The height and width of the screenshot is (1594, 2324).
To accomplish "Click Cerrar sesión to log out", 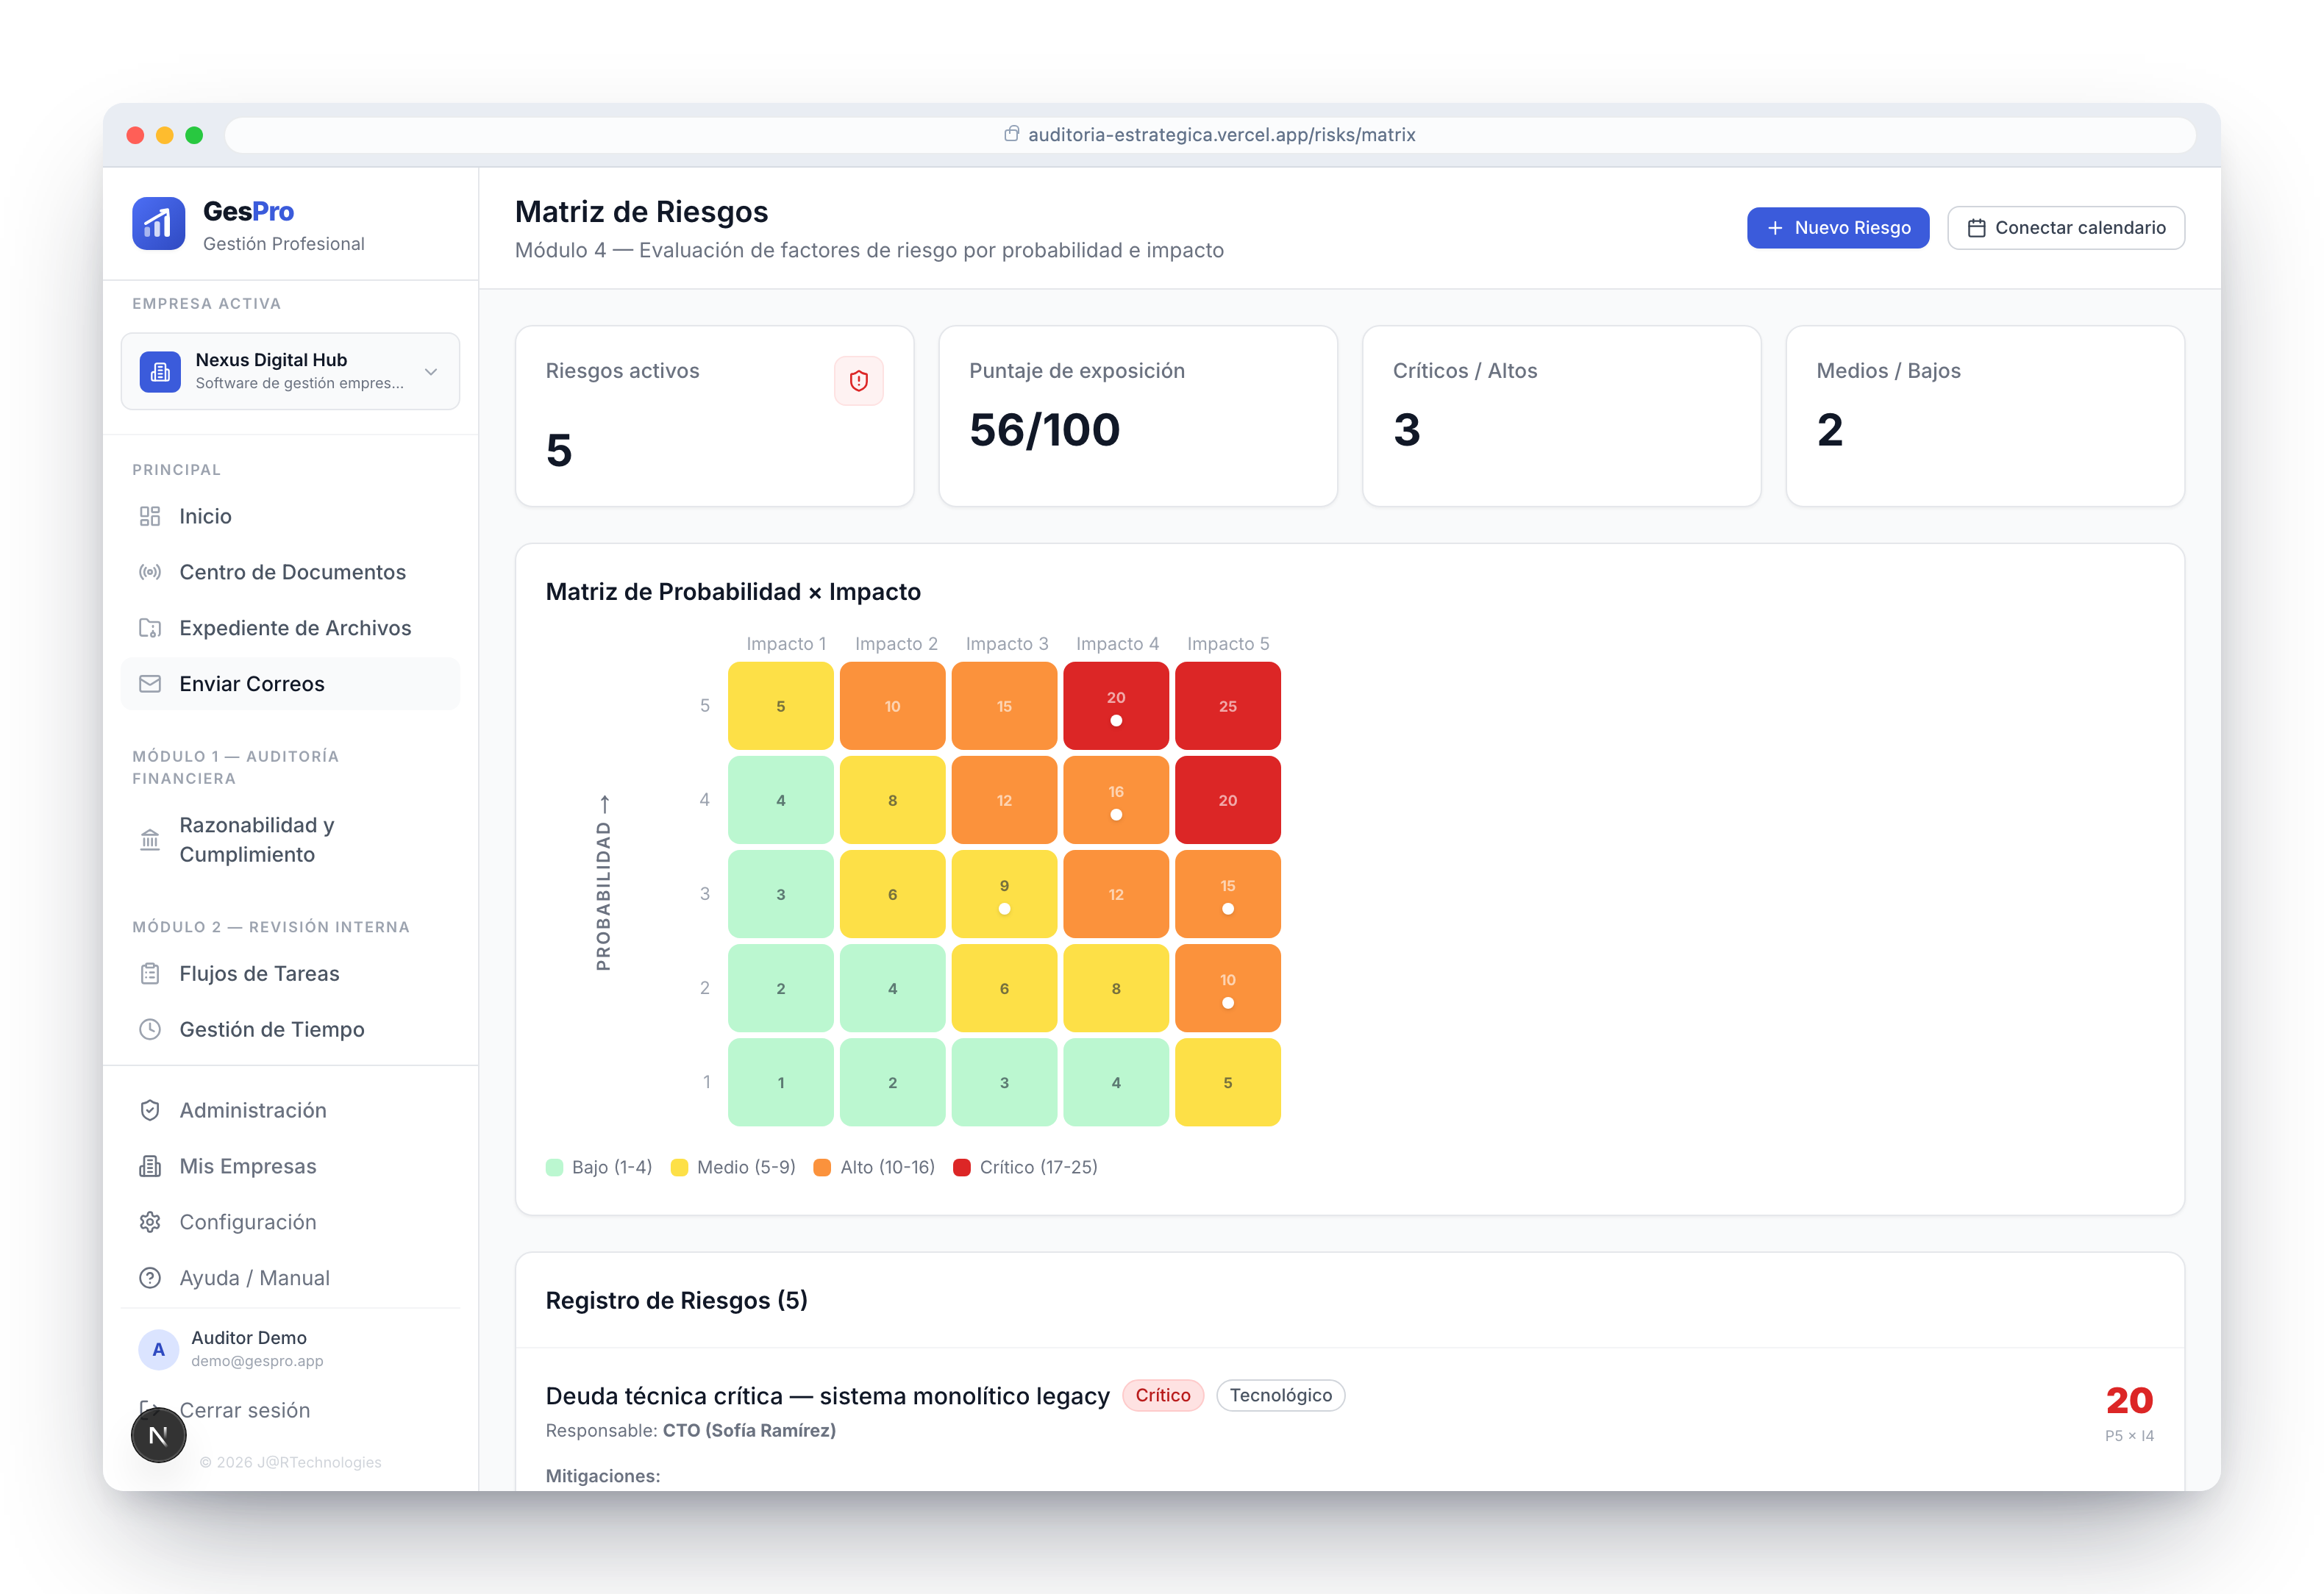I will 245,1411.
